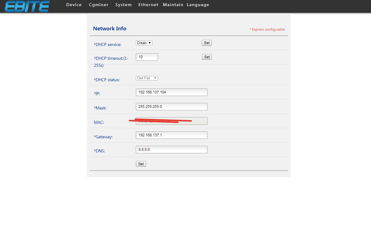
Task: Click the EBITE logo
Action: pyautogui.click(x=27, y=6)
